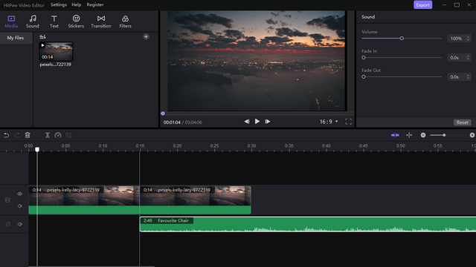The width and height of the screenshot is (476, 267).
Task: Click the crop tool icon
Action: [68, 135]
